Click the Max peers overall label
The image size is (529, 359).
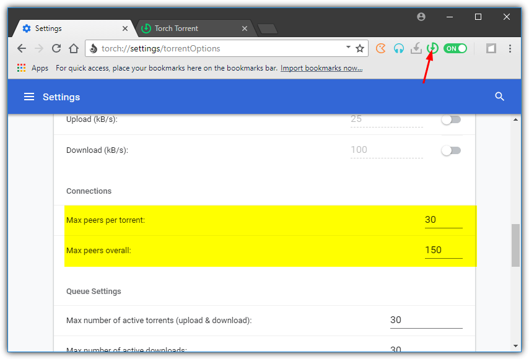tap(98, 251)
